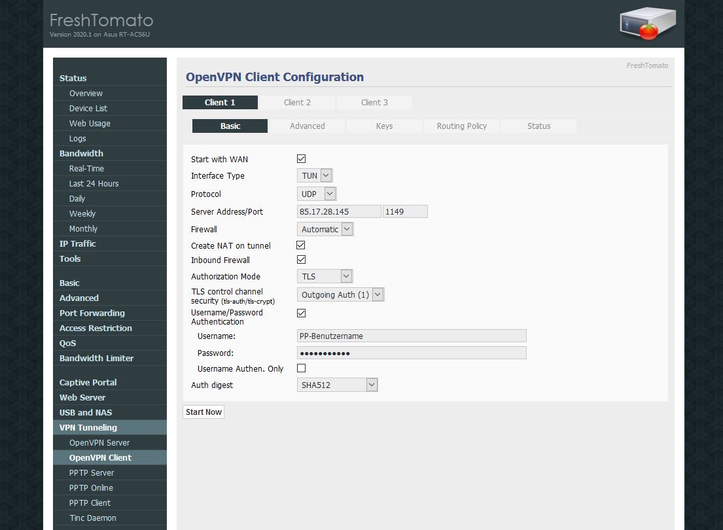
Task: Open Web Usage page
Action: 110,123
